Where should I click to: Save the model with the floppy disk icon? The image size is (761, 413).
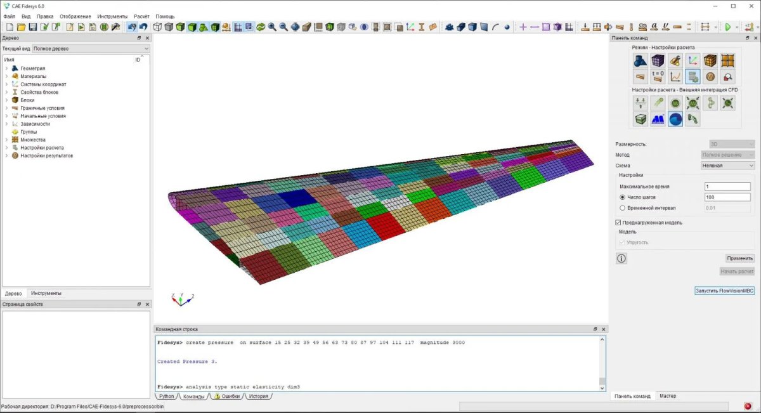click(33, 27)
